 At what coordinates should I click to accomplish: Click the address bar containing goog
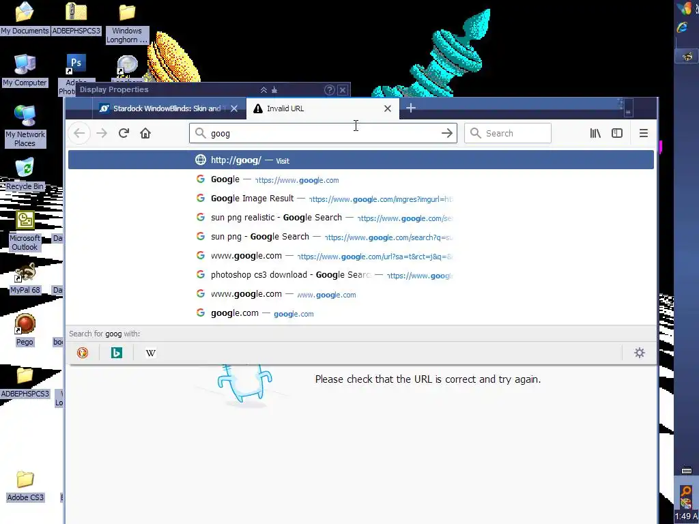pos(323,133)
